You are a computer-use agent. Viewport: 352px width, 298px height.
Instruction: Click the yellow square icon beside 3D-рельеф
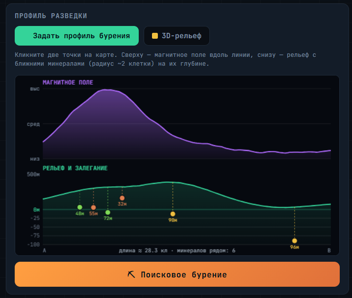tap(155, 36)
